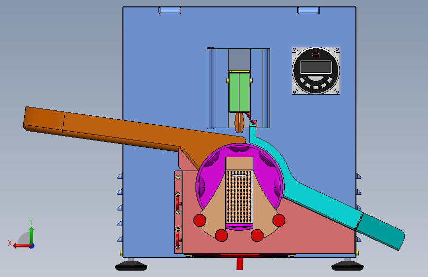This screenshot has height=277, width=428.
Task: Select the round digital timer controller
Action: coord(316,70)
